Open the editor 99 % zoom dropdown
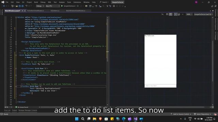The width and height of the screenshot is (218, 122). (8, 107)
